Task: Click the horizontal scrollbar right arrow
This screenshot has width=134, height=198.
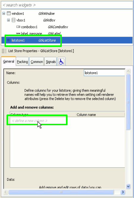Action: pyautogui.click(x=123, y=192)
